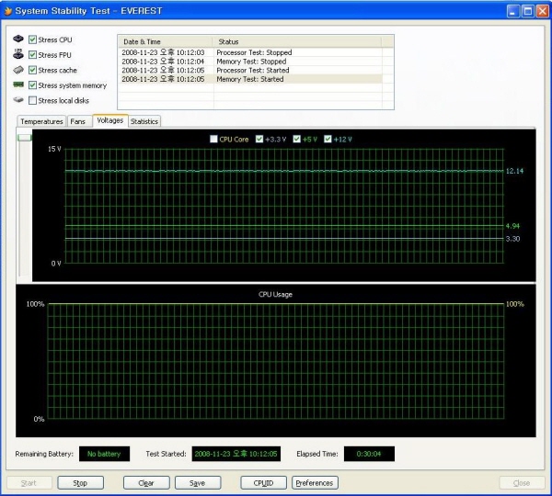Stop the stability test with Stop button
Viewport: 552px width, 496px height.
tap(80, 483)
